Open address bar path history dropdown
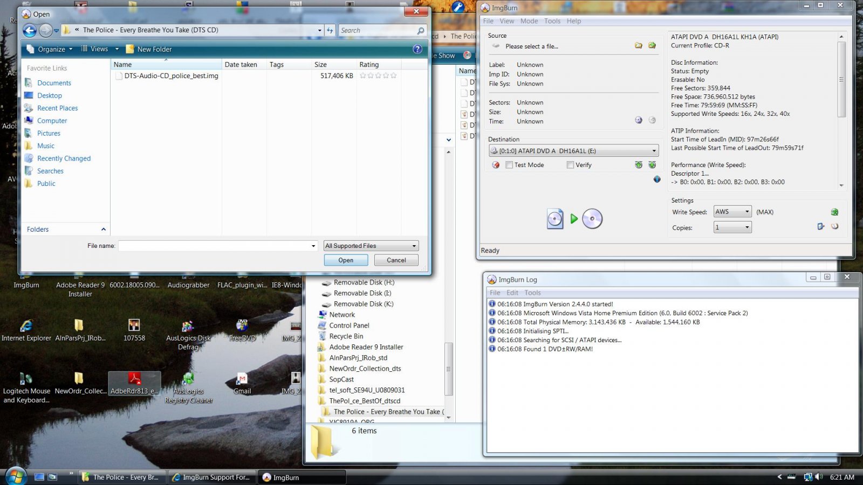 coord(319,31)
